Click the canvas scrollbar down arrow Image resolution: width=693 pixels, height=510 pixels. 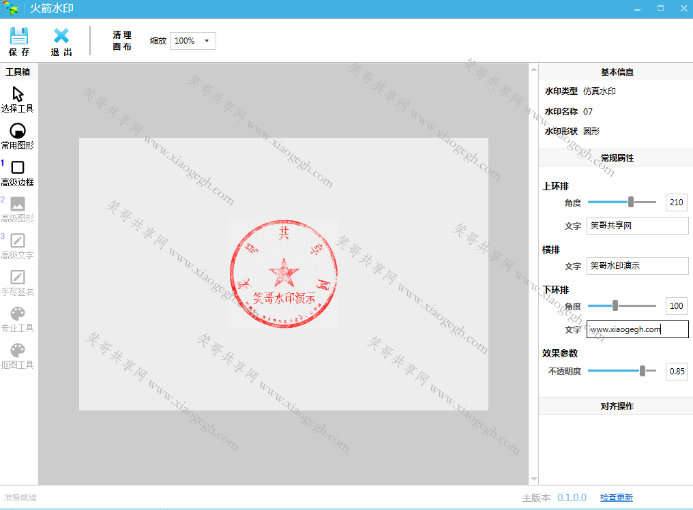pyautogui.click(x=534, y=479)
